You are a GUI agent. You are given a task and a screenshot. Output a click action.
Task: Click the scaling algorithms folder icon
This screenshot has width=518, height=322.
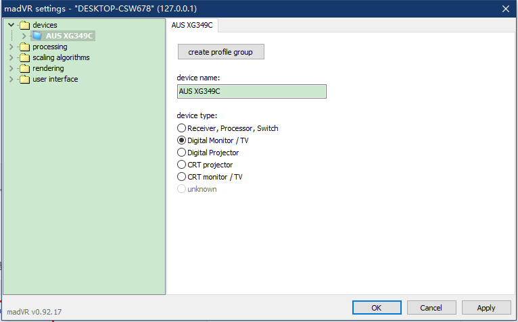[25, 58]
